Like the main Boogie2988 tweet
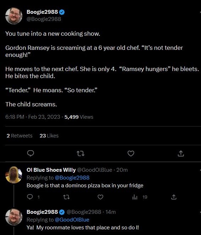 point(131,153)
